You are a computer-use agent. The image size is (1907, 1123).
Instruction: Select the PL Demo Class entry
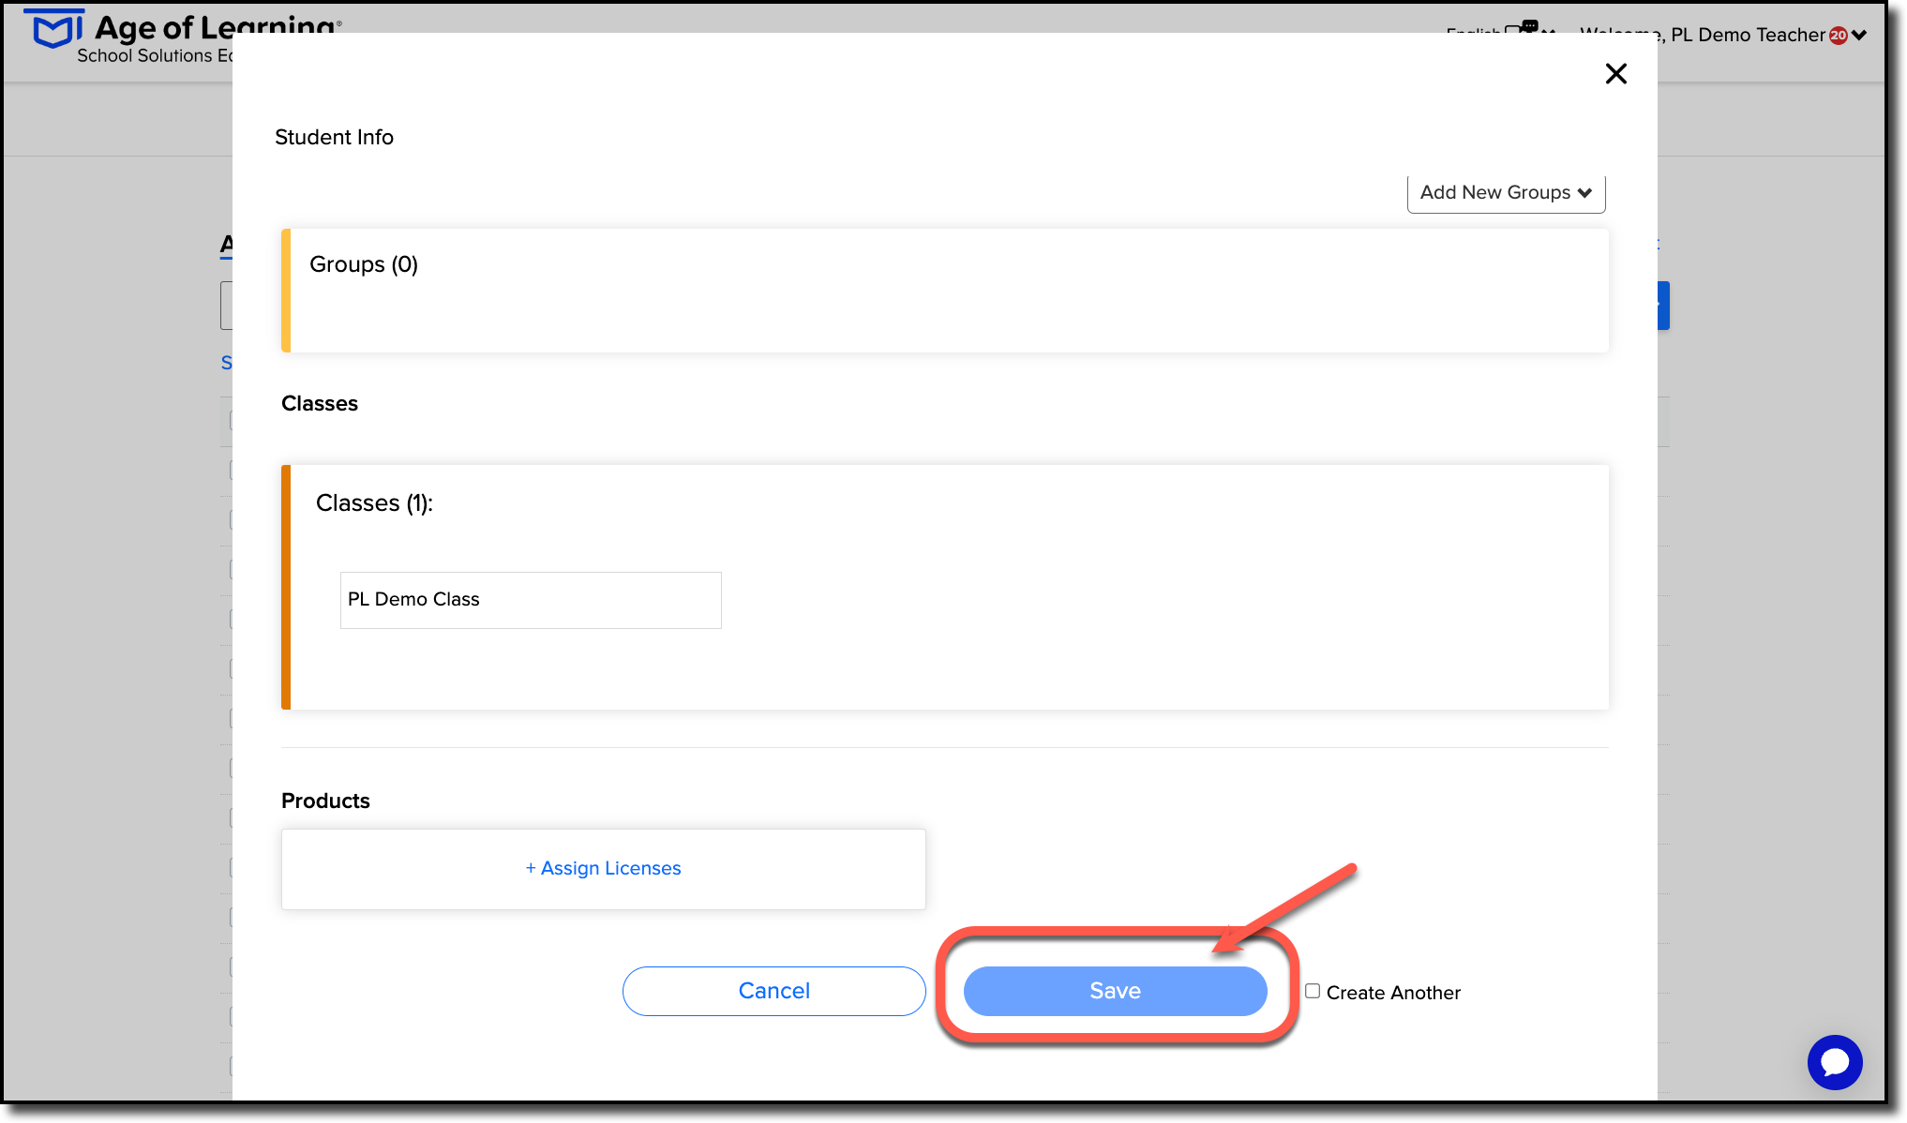pos(530,600)
